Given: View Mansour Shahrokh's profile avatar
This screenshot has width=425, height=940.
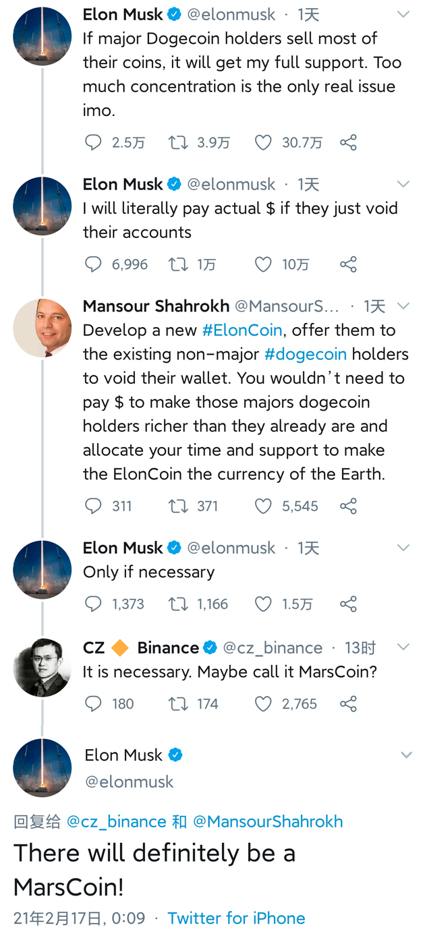Looking at the screenshot, I should (x=42, y=327).
